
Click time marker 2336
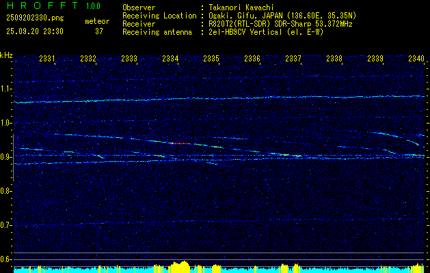(252, 58)
